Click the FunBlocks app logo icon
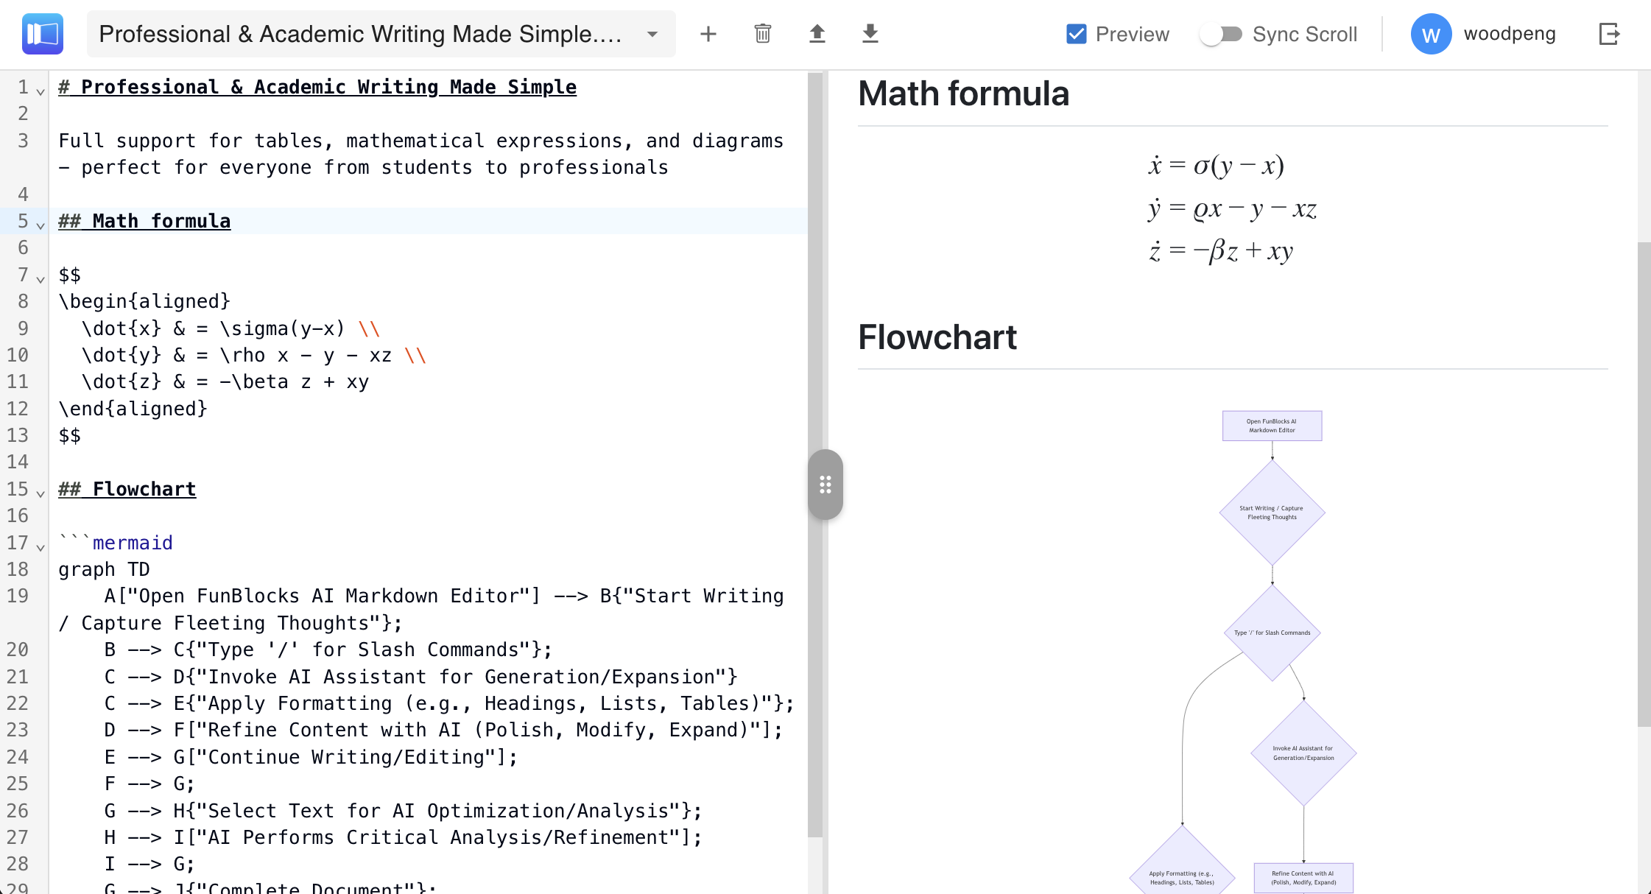This screenshot has width=1651, height=894. 42,34
